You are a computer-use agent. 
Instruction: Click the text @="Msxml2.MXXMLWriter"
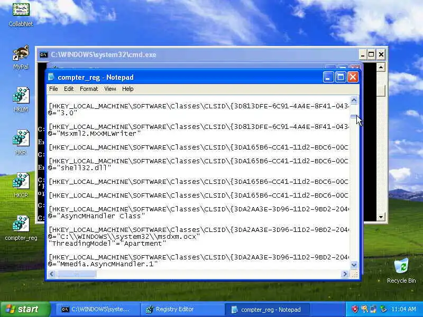pos(95,134)
